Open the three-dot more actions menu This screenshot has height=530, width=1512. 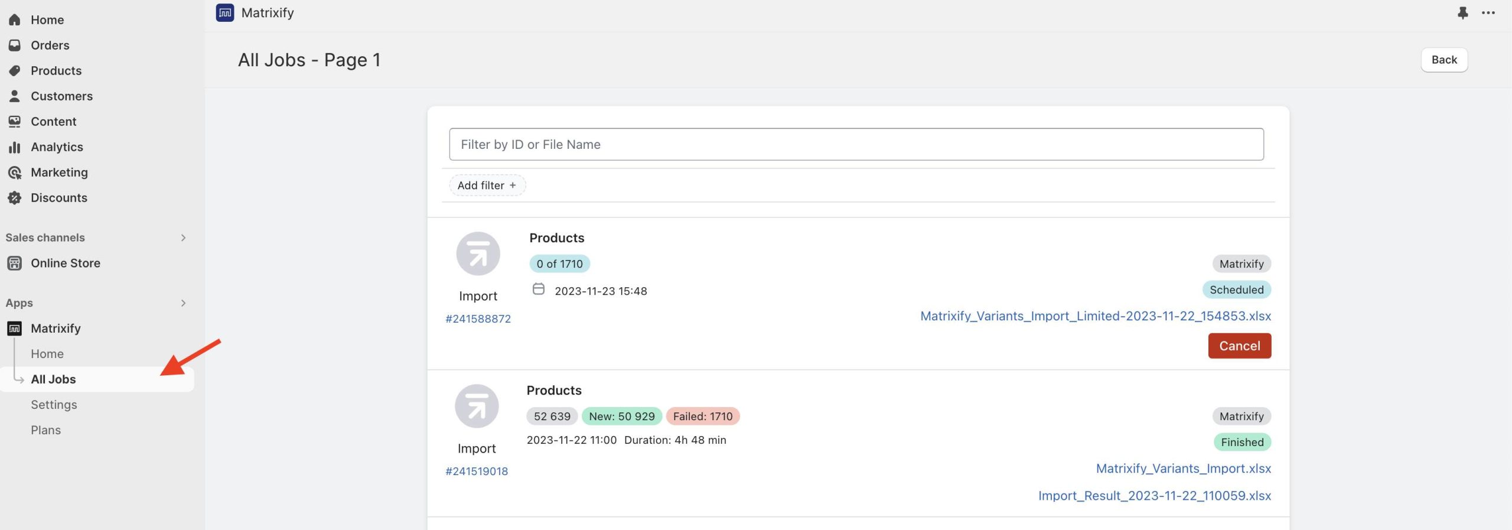1488,12
